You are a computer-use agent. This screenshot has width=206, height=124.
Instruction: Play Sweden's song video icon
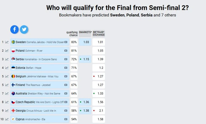(66, 42)
